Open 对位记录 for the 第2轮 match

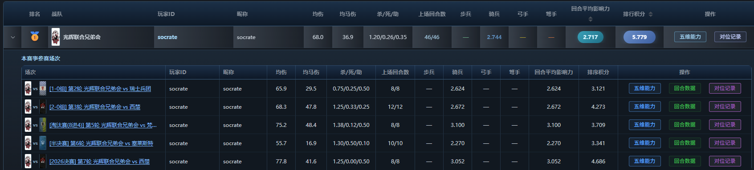(x=725, y=88)
